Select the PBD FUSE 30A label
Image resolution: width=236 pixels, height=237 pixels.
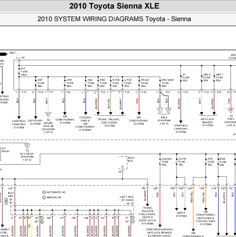103,83
